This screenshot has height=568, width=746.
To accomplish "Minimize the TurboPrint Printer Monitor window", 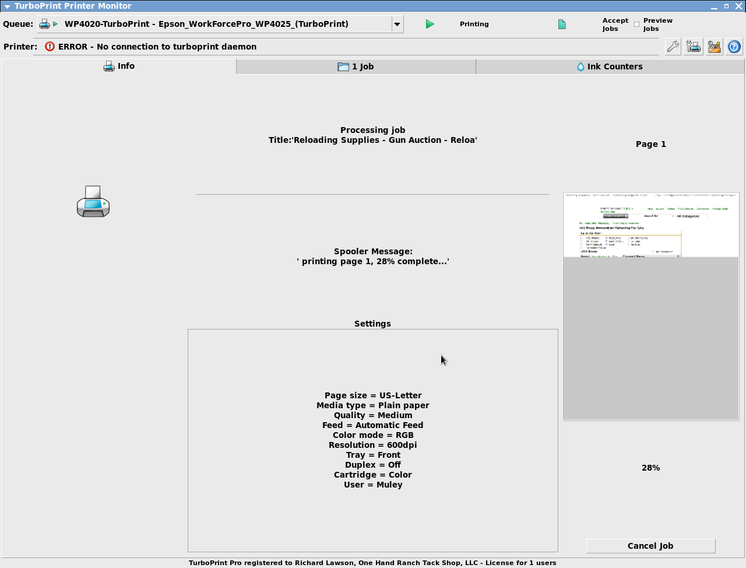I will point(714,6).
